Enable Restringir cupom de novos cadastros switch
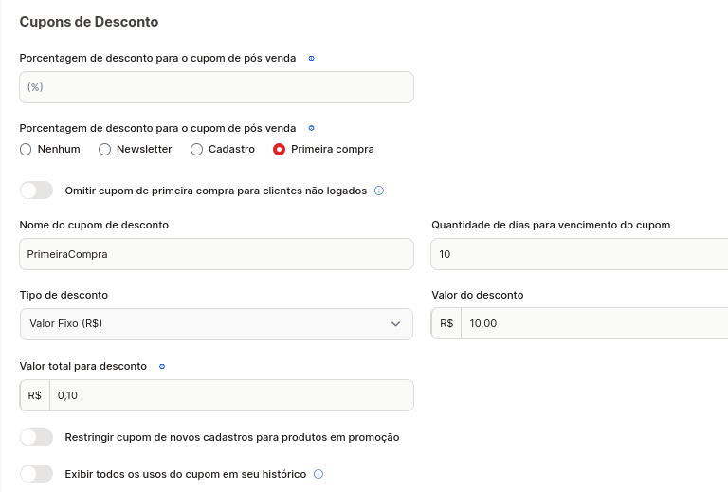Screen dimensions: 728x492 click(37, 437)
